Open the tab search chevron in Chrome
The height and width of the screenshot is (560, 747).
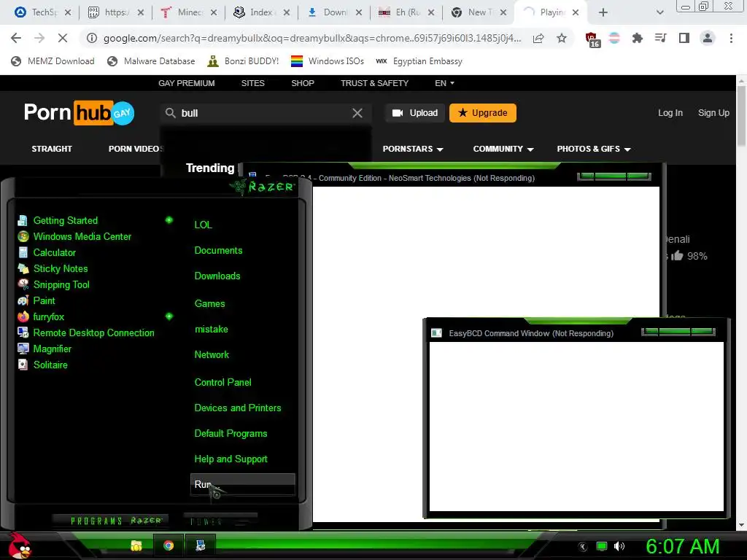pos(659,12)
